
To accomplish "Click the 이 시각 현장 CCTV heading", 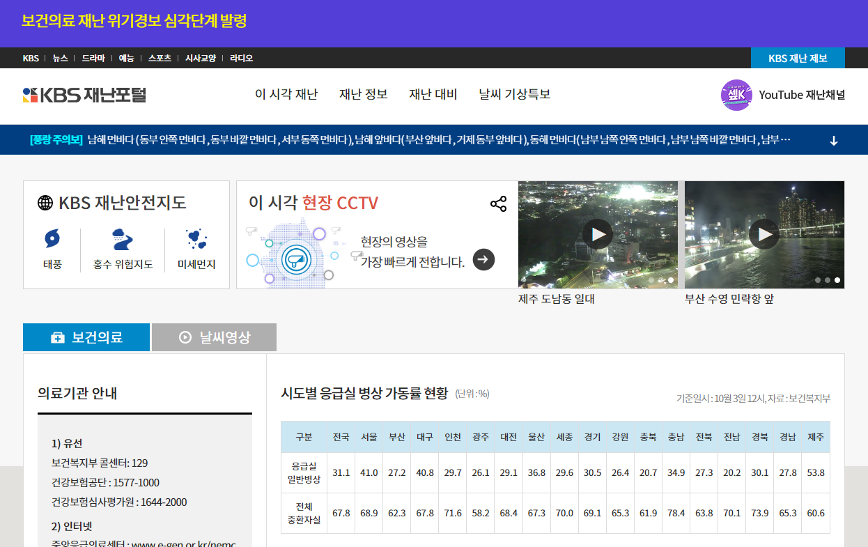I will point(313,203).
